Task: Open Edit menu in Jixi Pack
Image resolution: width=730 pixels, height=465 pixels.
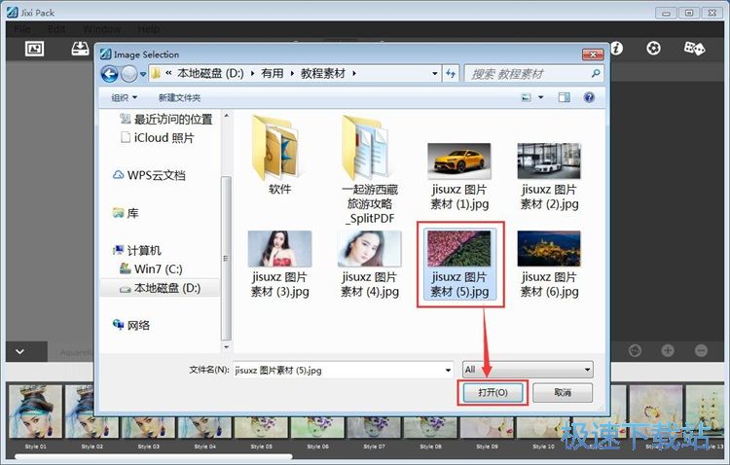Action: pyautogui.click(x=56, y=29)
